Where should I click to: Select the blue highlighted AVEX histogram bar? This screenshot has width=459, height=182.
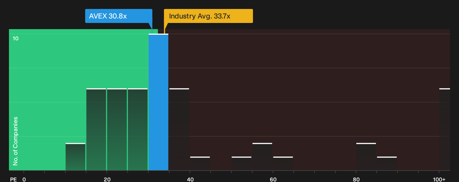click(x=158, y=102)
